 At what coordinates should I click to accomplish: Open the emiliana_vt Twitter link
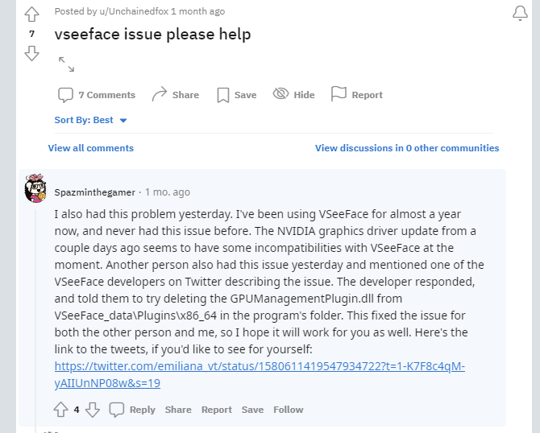[260, 366]
